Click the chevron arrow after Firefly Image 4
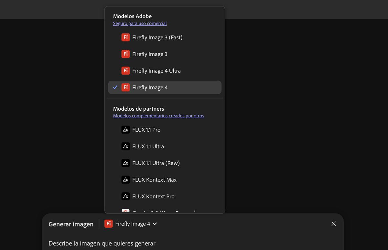The width and height of the screenshot is (388, 250). [x=155, y=224]
